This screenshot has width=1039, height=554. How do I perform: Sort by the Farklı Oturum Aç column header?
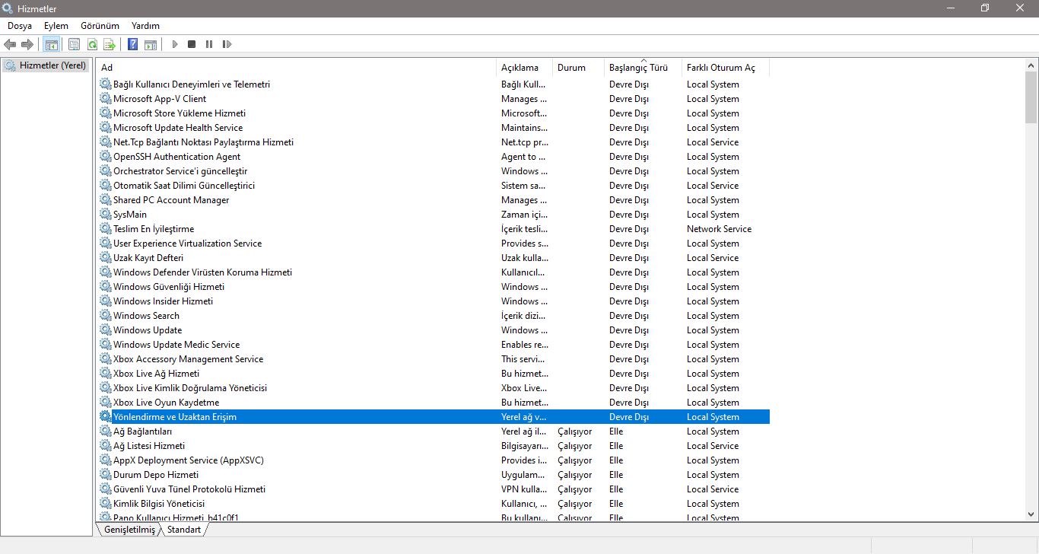pos(726,68)
